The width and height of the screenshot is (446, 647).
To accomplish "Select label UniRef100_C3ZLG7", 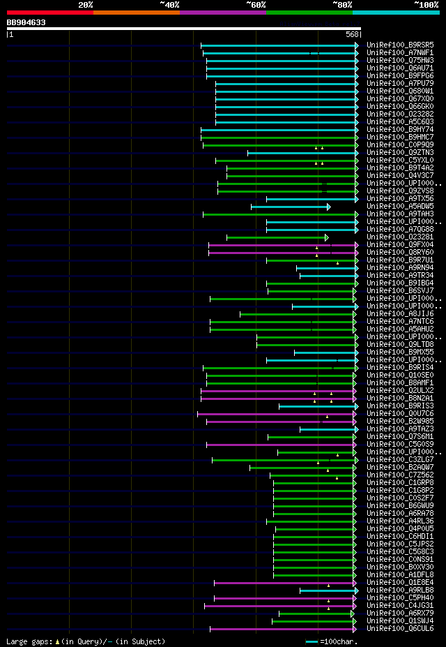I will coord(400,460).
